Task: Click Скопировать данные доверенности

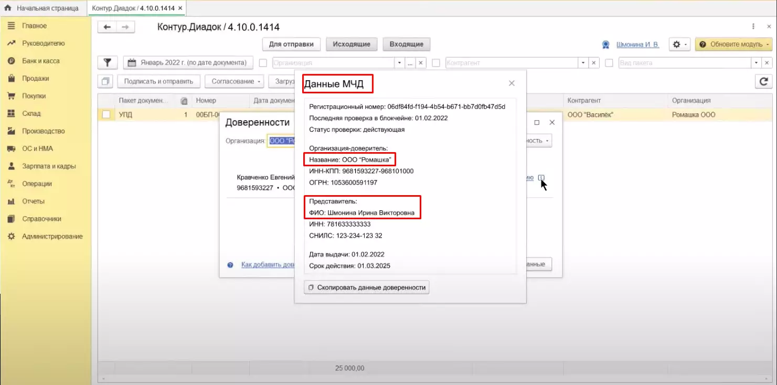Action: [x=367, y=287]
